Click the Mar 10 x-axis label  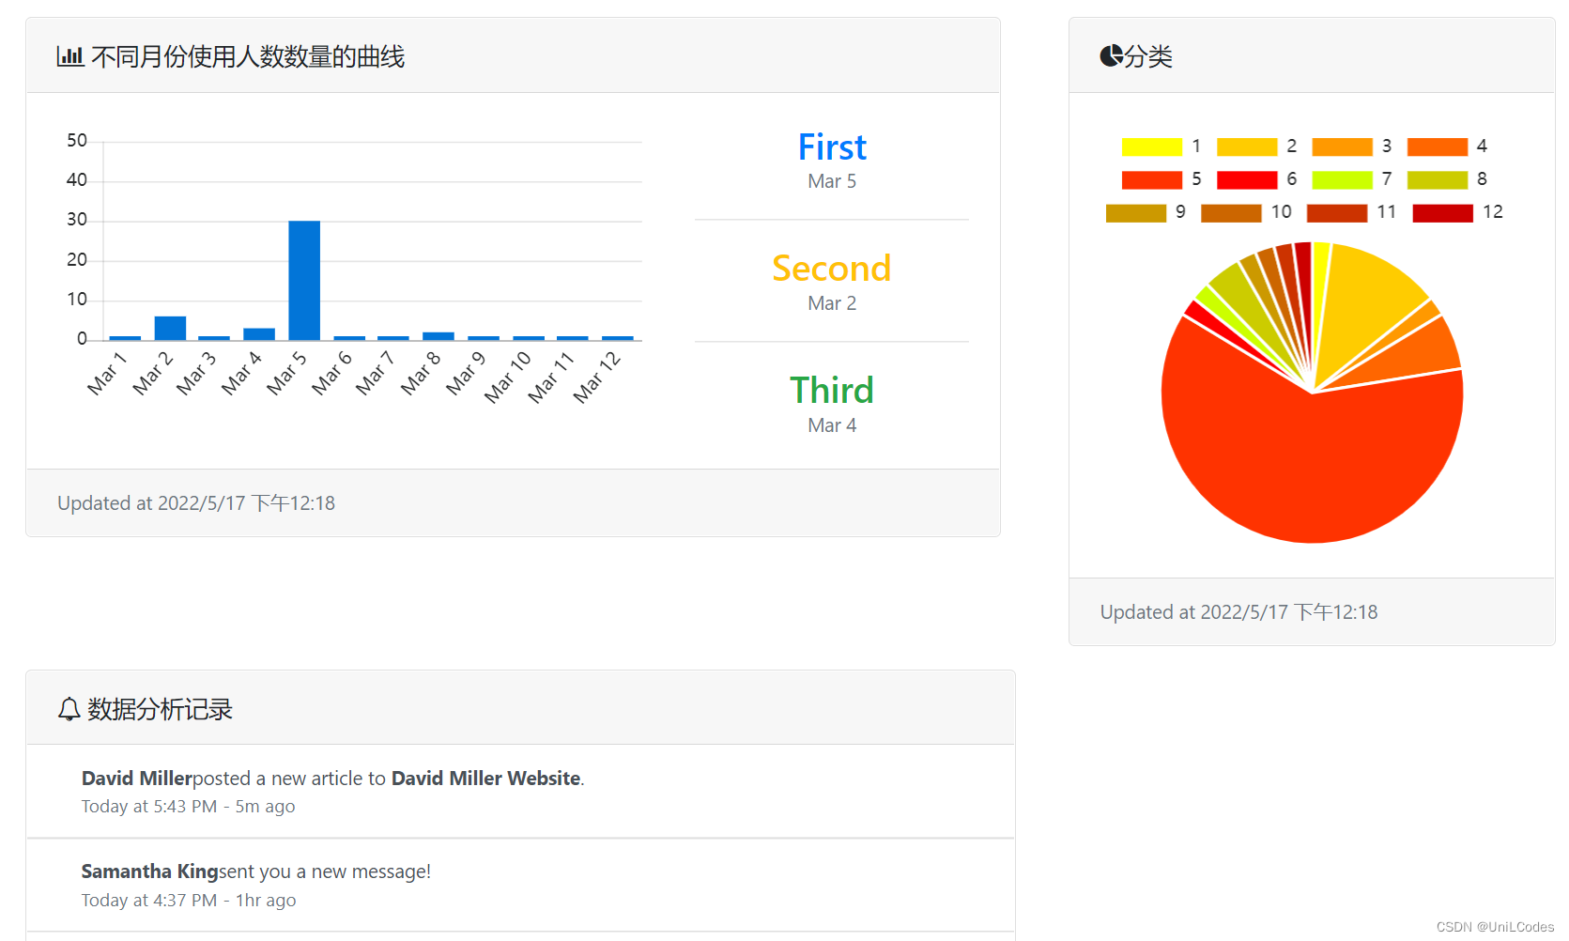click(507, 377)
